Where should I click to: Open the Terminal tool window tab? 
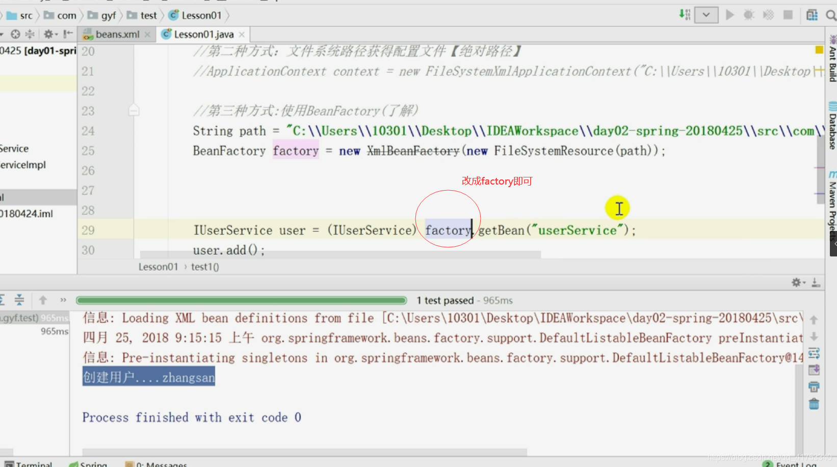(29, 464)
